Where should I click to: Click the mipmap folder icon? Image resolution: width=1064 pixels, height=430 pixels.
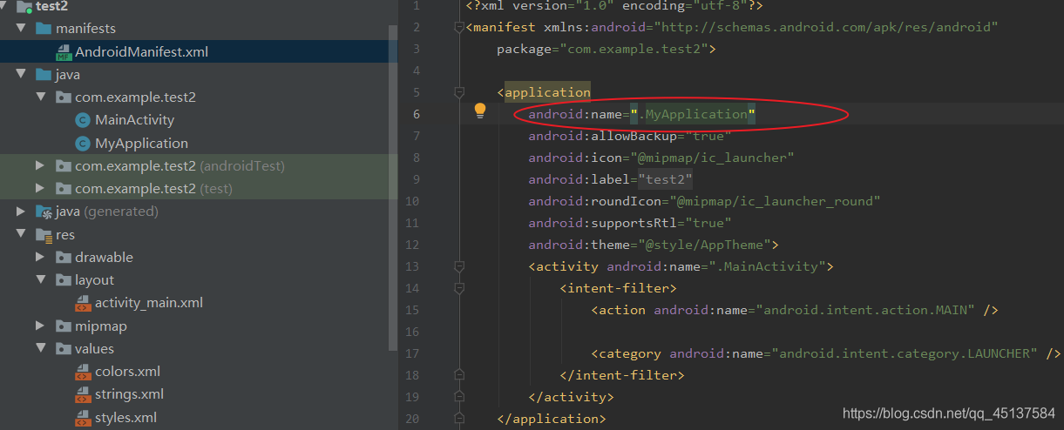63,326
